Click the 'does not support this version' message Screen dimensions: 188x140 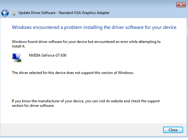coord(73,73)
